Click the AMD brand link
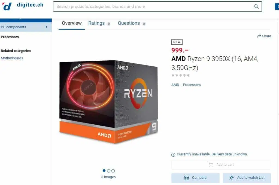The image size is (279, 185). click(175, 85)
